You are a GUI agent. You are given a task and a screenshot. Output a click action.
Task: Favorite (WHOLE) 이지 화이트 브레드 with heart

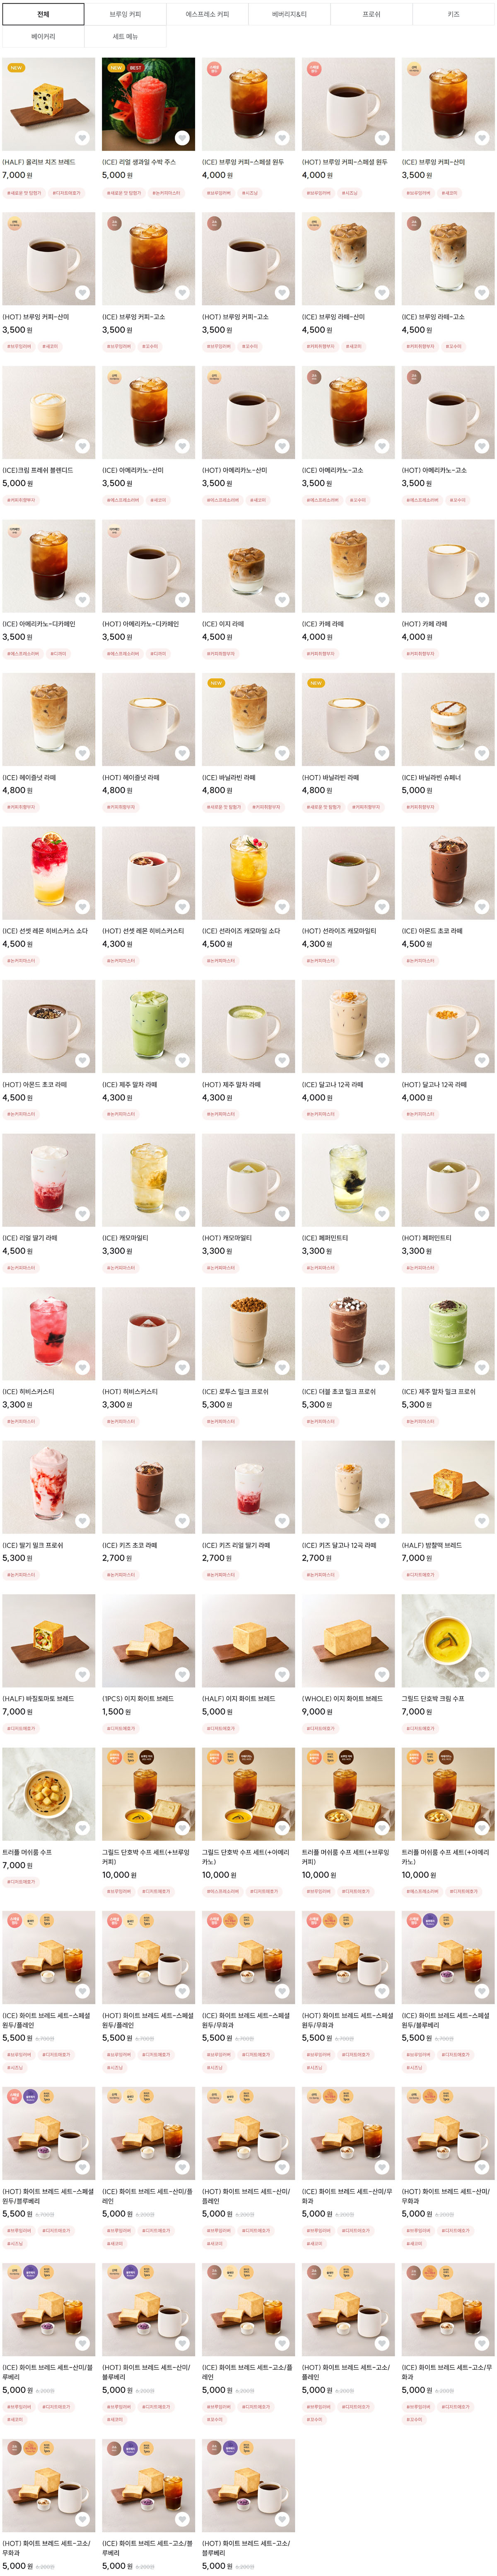pyautogui.click(x=382, y=1675)
